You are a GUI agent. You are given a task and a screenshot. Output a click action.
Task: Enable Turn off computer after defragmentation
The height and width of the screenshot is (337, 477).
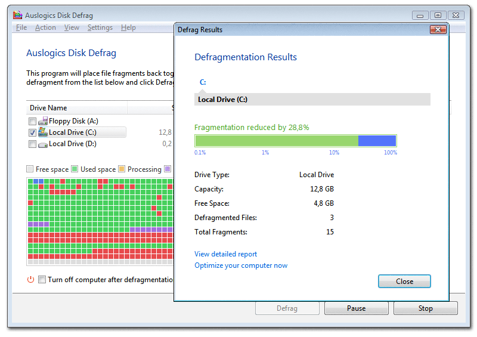[42, 280]
